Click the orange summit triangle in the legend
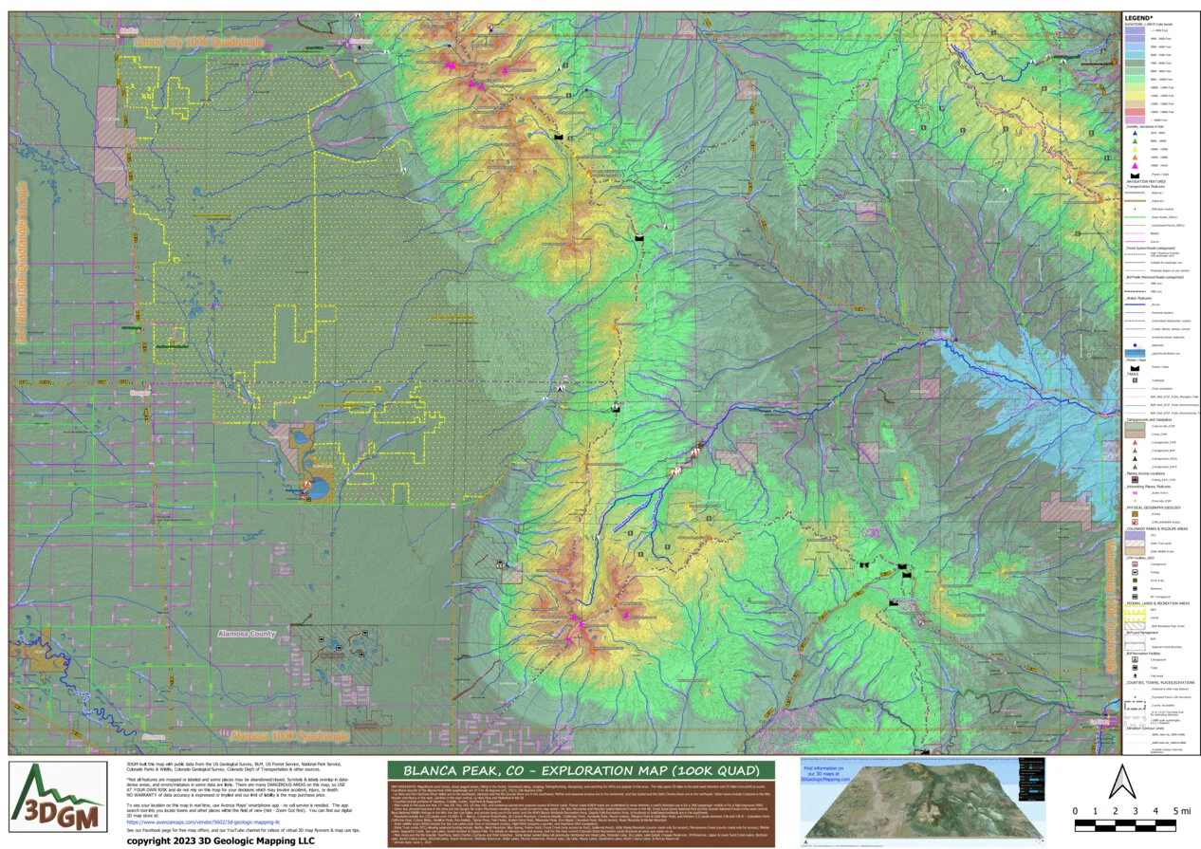1201x849 pixels. pos(1135,157)
